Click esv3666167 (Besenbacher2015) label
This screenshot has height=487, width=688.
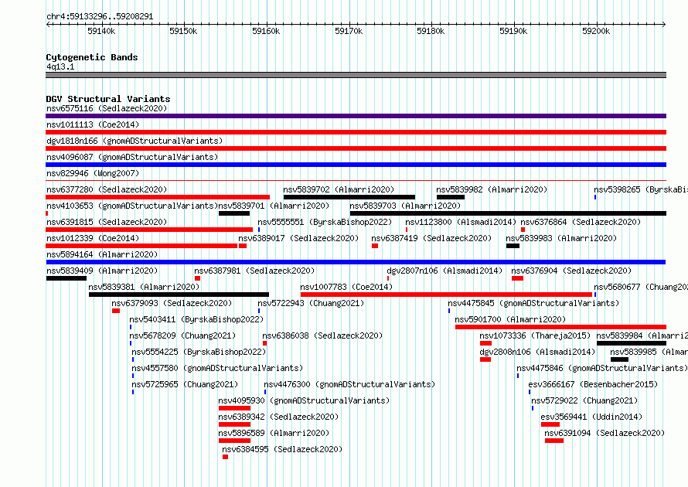pyautogui.click(x=593, y=384)
